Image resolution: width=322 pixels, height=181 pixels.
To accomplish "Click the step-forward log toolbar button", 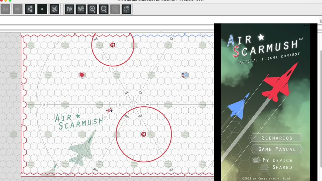I will [18, 9].
